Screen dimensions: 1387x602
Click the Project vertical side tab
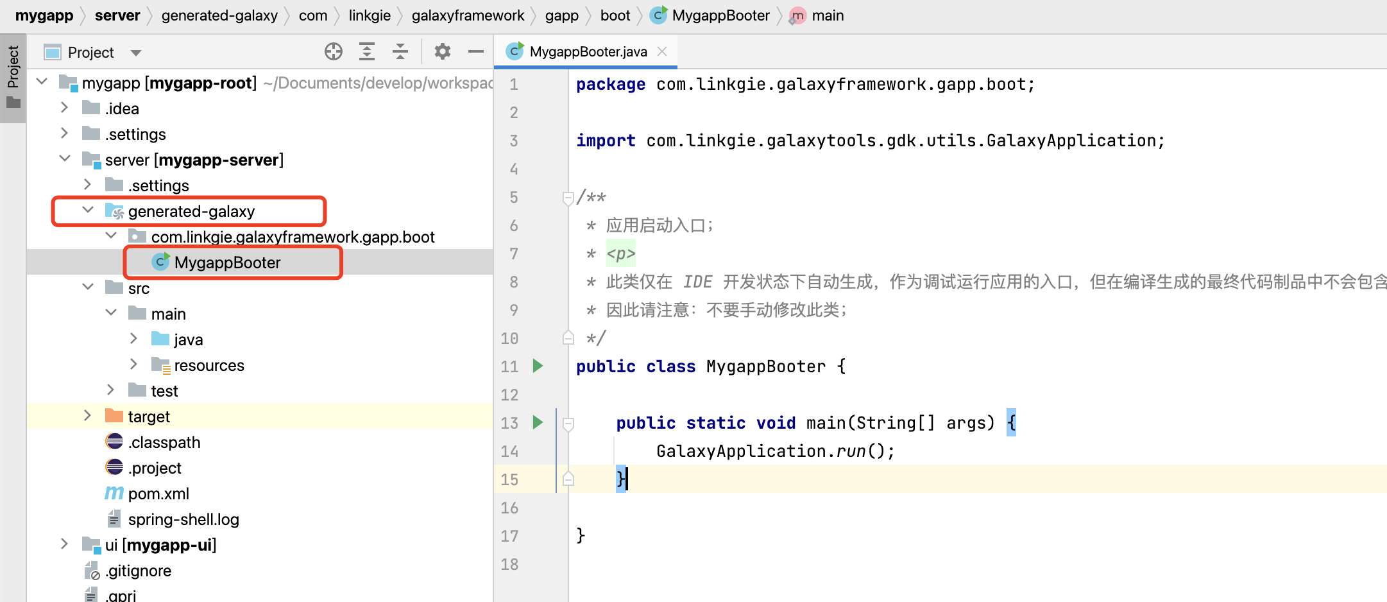point(13,78)
